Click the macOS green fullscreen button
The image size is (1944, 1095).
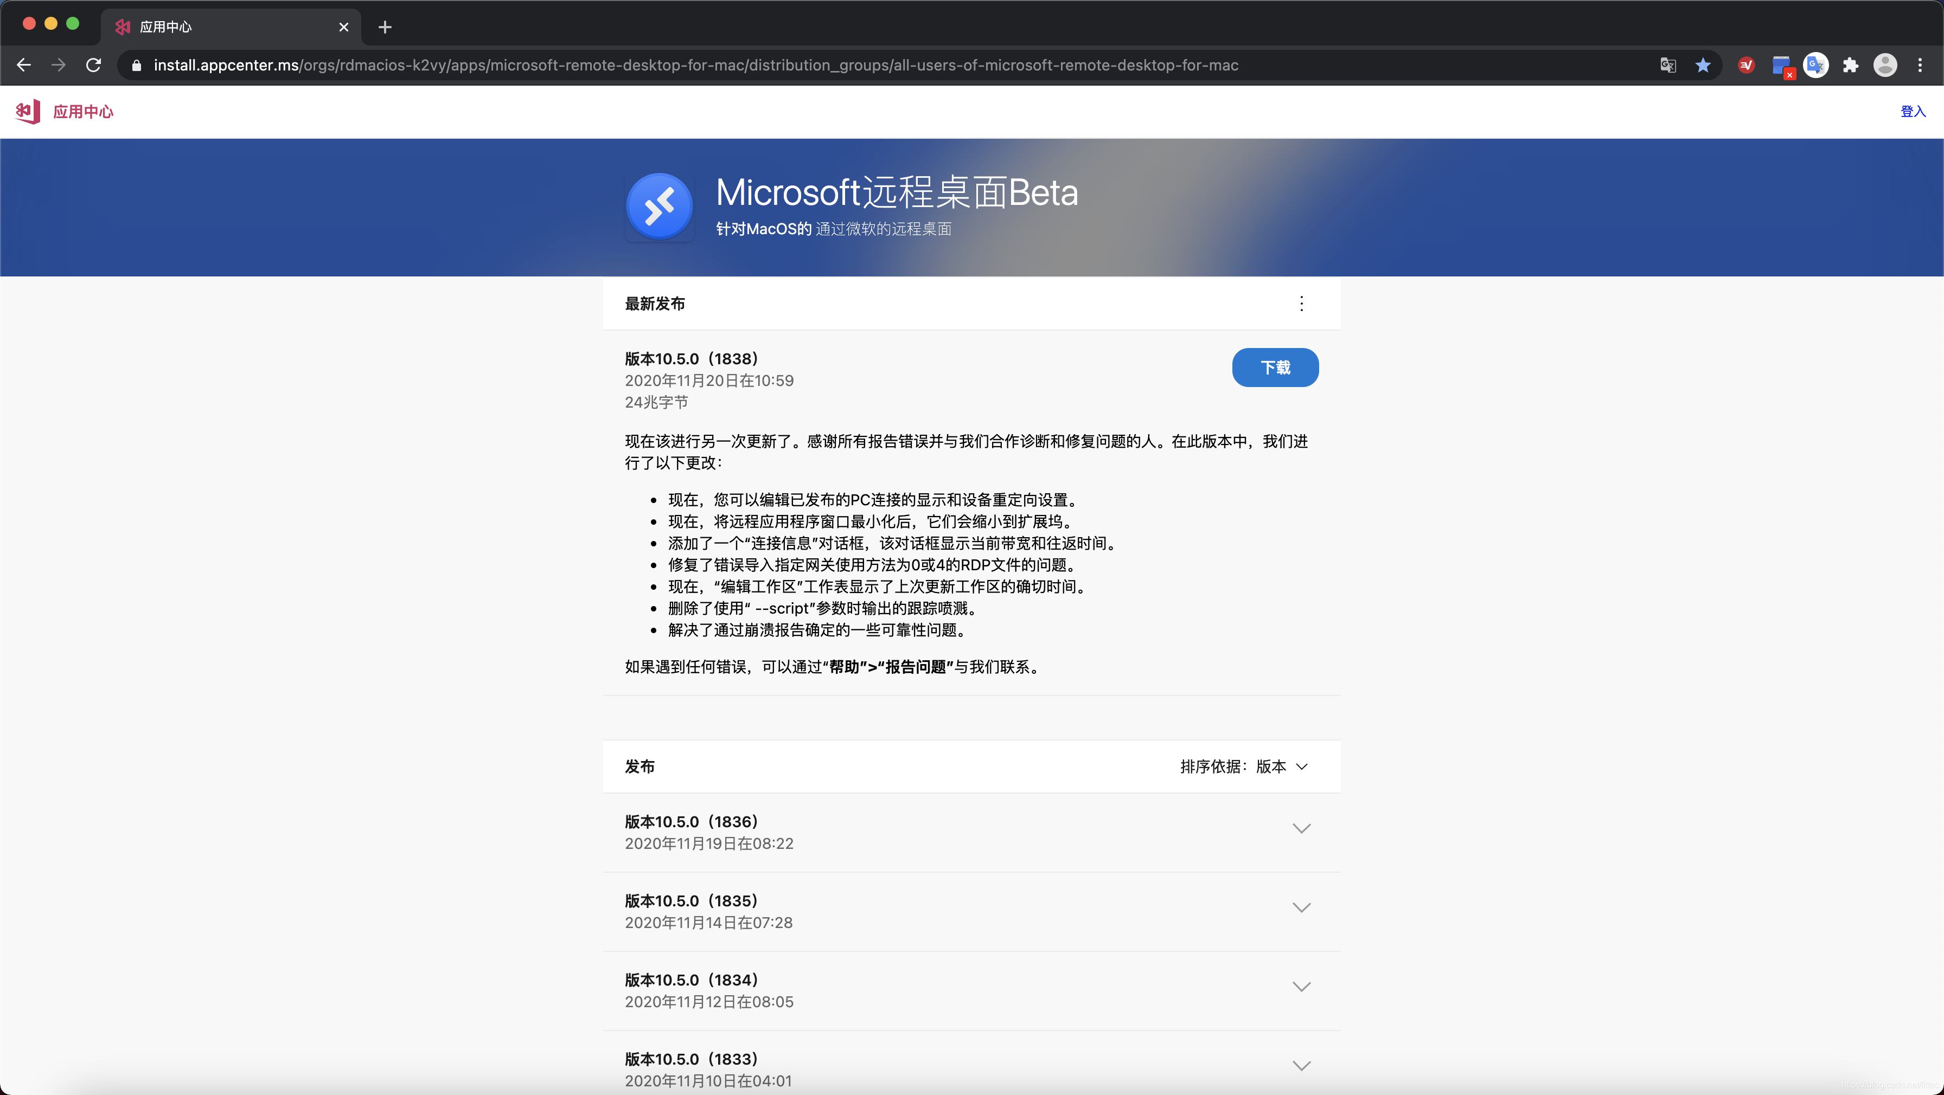(x=73, y=23)
